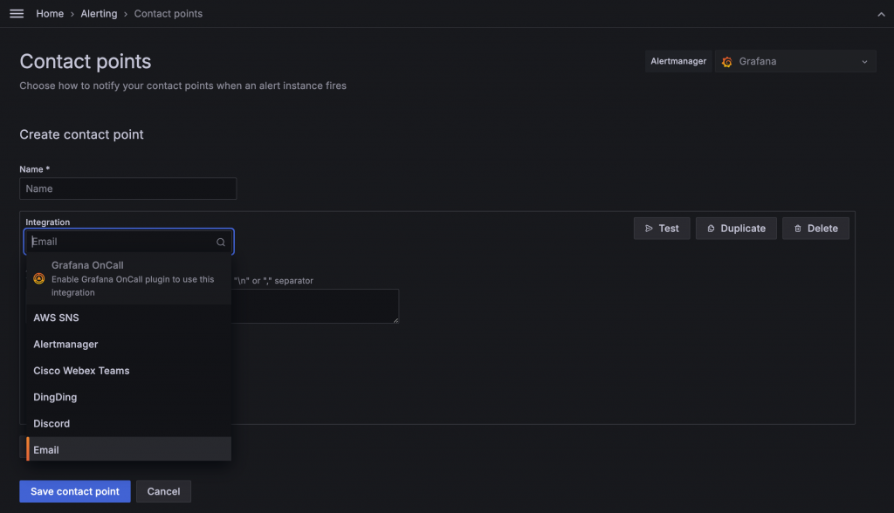Select Grafana OnCall integration option
Viewport: 894px width, 513px height.
coord(129,278)
